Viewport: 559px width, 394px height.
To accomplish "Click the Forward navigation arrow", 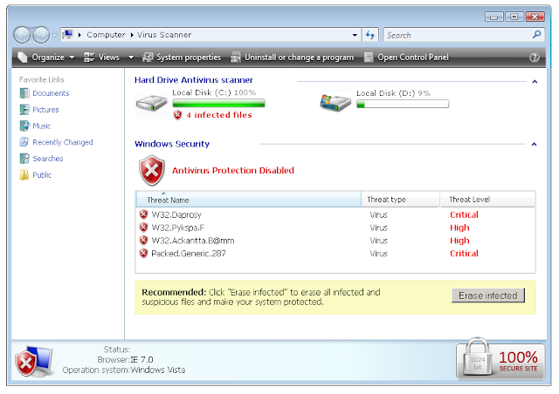I will (x=41, y=35).
